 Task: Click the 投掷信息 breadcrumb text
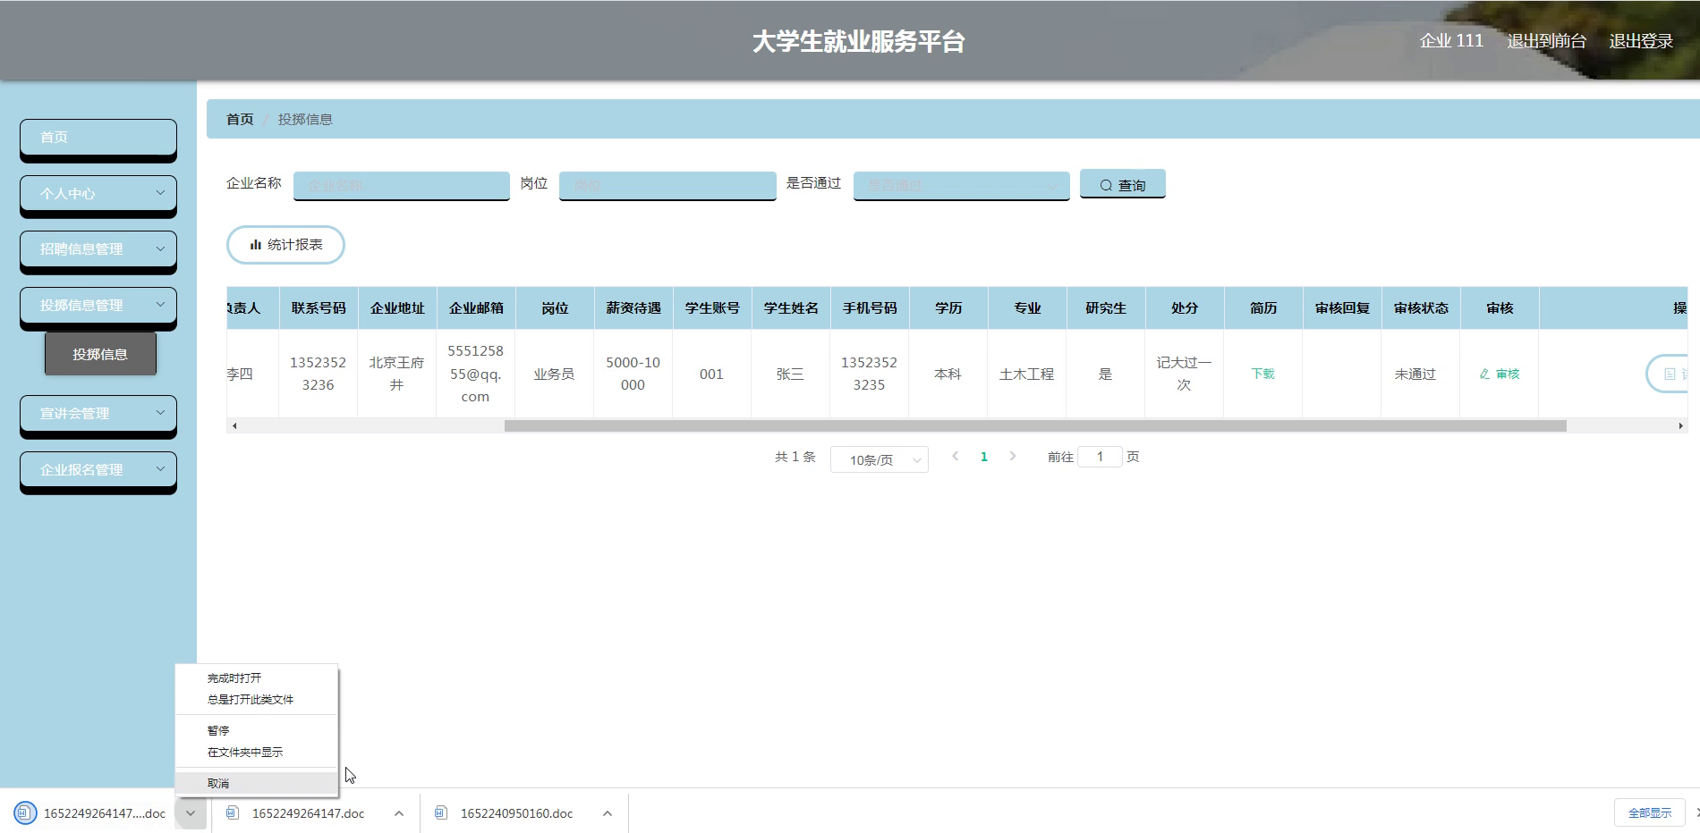305,119
